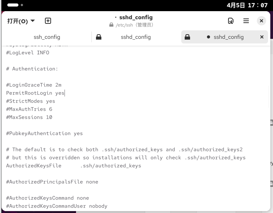Expand the 打开(O) dropdown arrow
273x213 pixels.
coord(33,21)
